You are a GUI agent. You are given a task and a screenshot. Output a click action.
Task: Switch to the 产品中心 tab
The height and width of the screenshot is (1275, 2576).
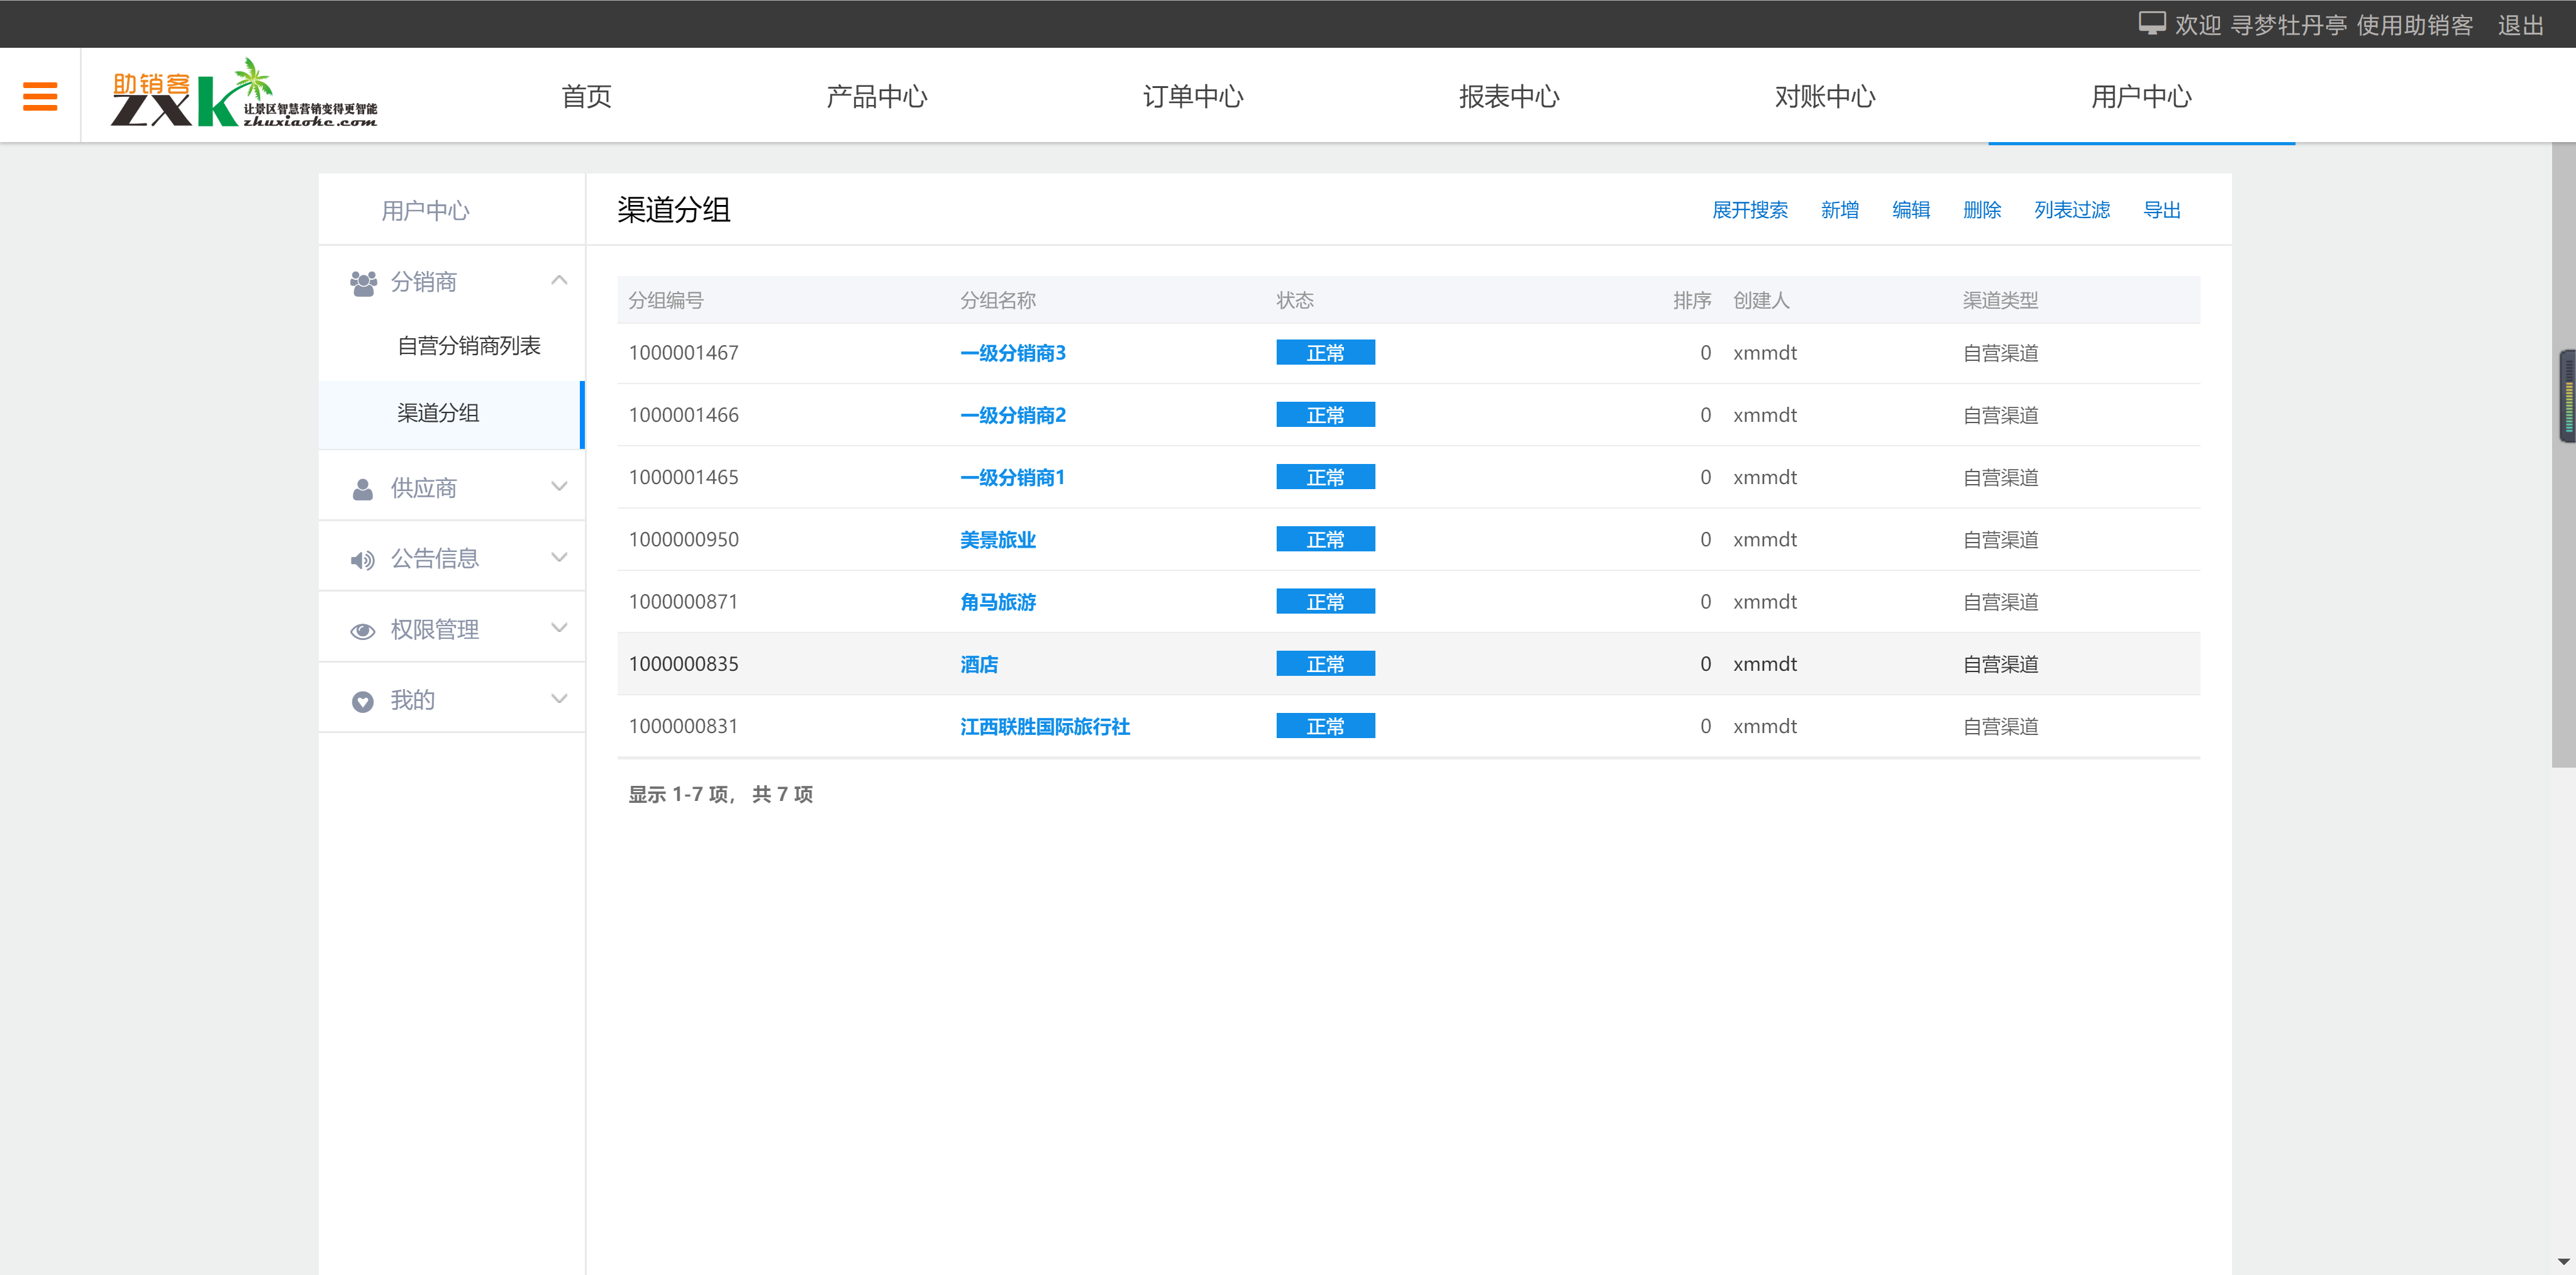pos(877,96)
